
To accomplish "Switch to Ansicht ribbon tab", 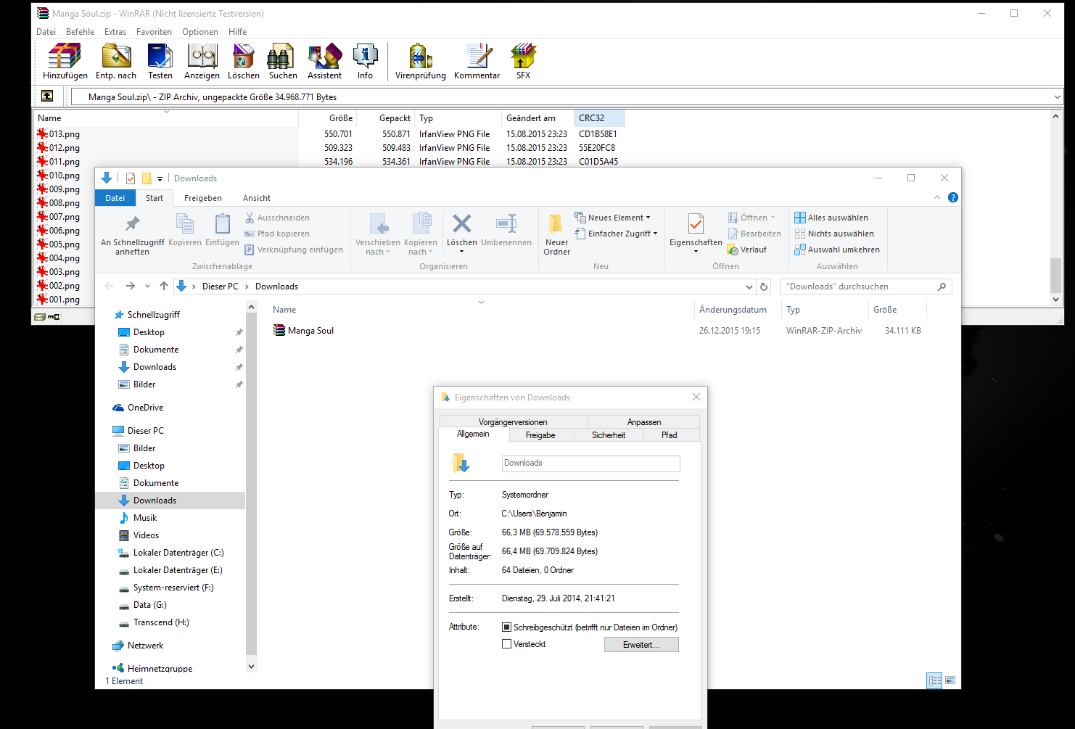I will (257, 198).
